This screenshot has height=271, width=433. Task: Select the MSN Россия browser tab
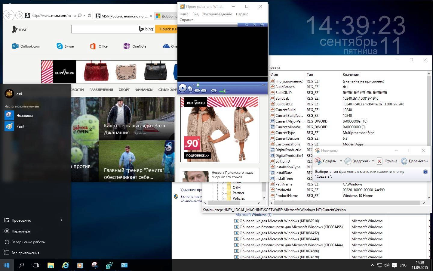pyautogui.click(x=124, y=16)
